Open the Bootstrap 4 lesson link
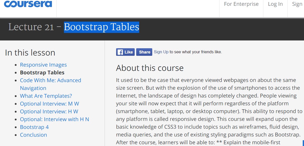Viewport: 304px width, 146px height. pos(34,127)
